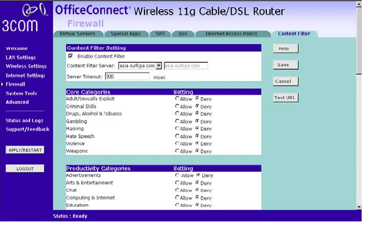Allow Computing & Internet category
The image size is (366, 226).
click(x=177, y=197)
